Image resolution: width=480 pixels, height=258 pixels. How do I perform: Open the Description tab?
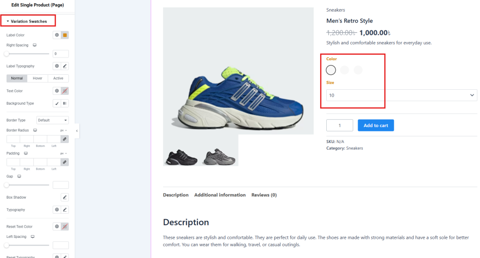click(176, 195)
